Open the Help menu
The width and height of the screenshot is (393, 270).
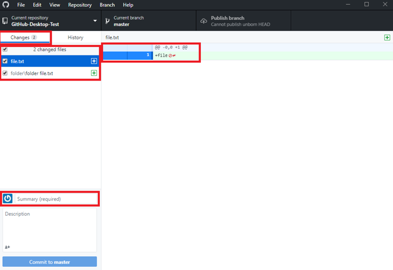[128, 5]
